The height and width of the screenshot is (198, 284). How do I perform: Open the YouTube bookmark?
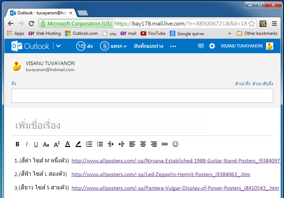click(x=153, y=33)
